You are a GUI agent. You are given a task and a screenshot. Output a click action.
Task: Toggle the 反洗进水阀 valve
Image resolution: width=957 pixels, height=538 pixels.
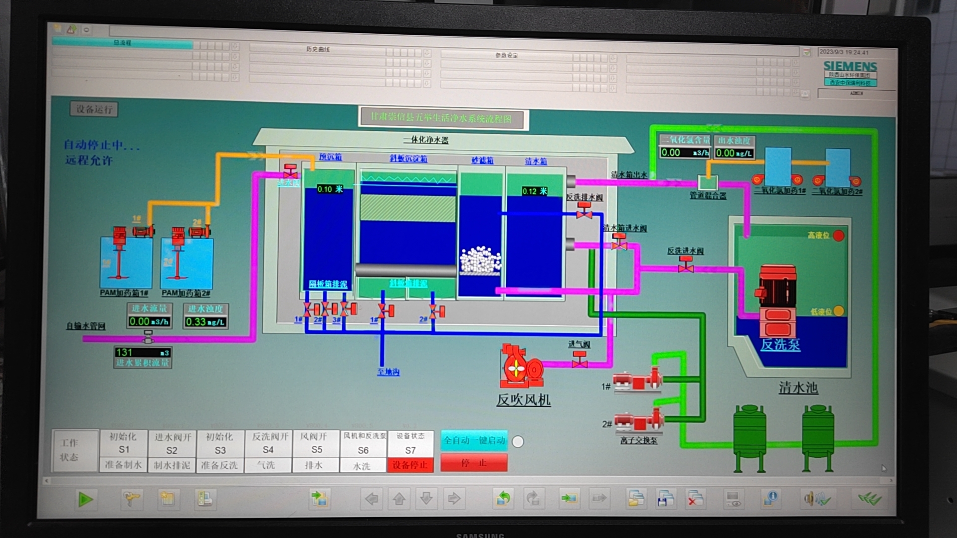[686, 265]
